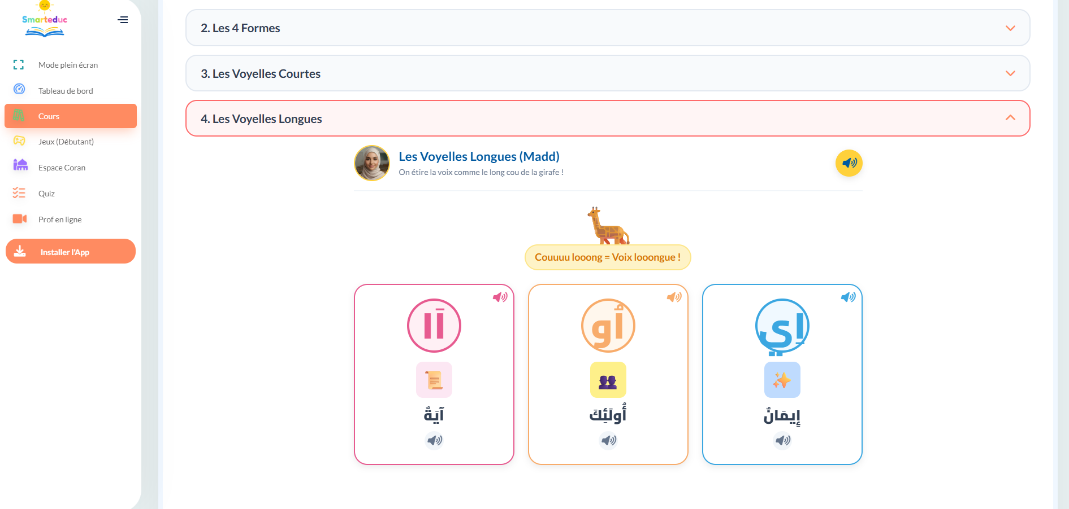Click the Installer l'App button
Image resolution: width=1069 pixels, height=509 pixels.
click(x=71, y=252)
